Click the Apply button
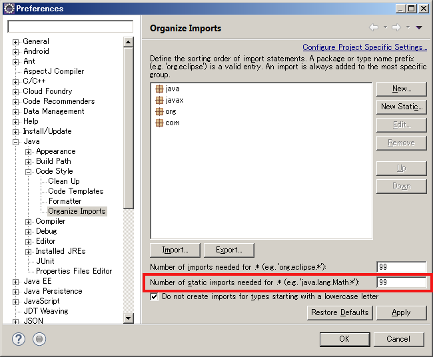 tap(402, 312)
